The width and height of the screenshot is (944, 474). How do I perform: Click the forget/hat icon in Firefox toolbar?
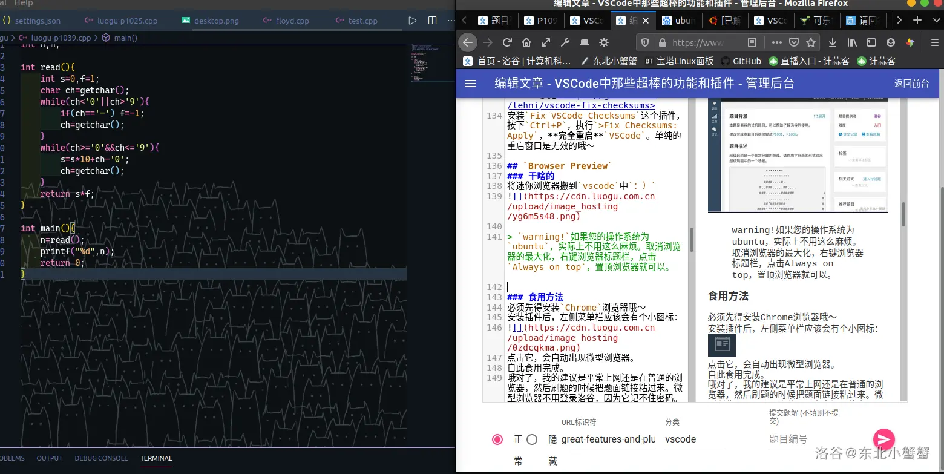pyautogui.click(x=585, y=42)
